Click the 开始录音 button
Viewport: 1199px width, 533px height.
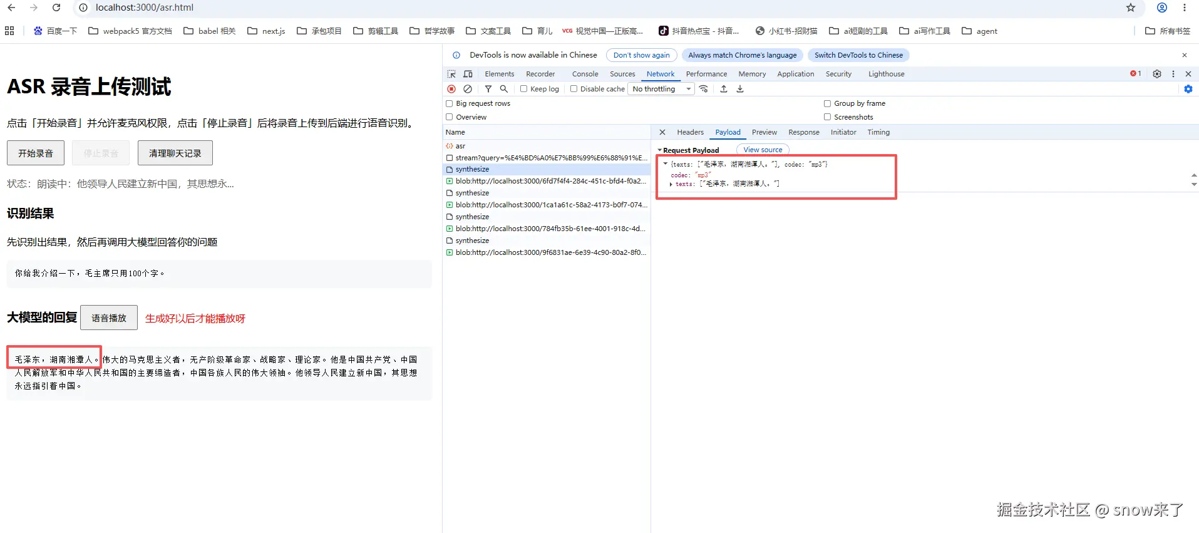(36, 153)
